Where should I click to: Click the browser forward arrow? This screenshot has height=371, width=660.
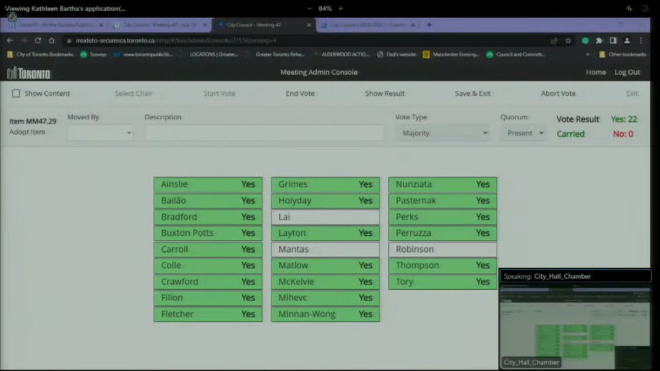24,41
